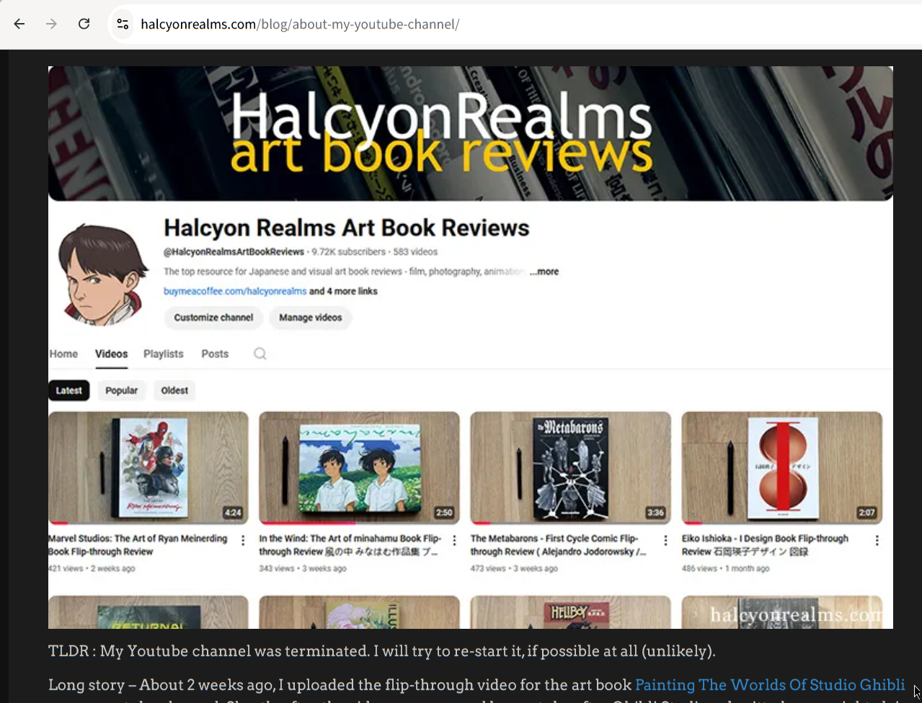Open the Painting The Worlds Of Studio Ghibli link

click(x=769, y=685)
